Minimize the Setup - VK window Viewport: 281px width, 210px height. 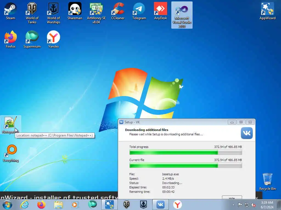point(232,122)
